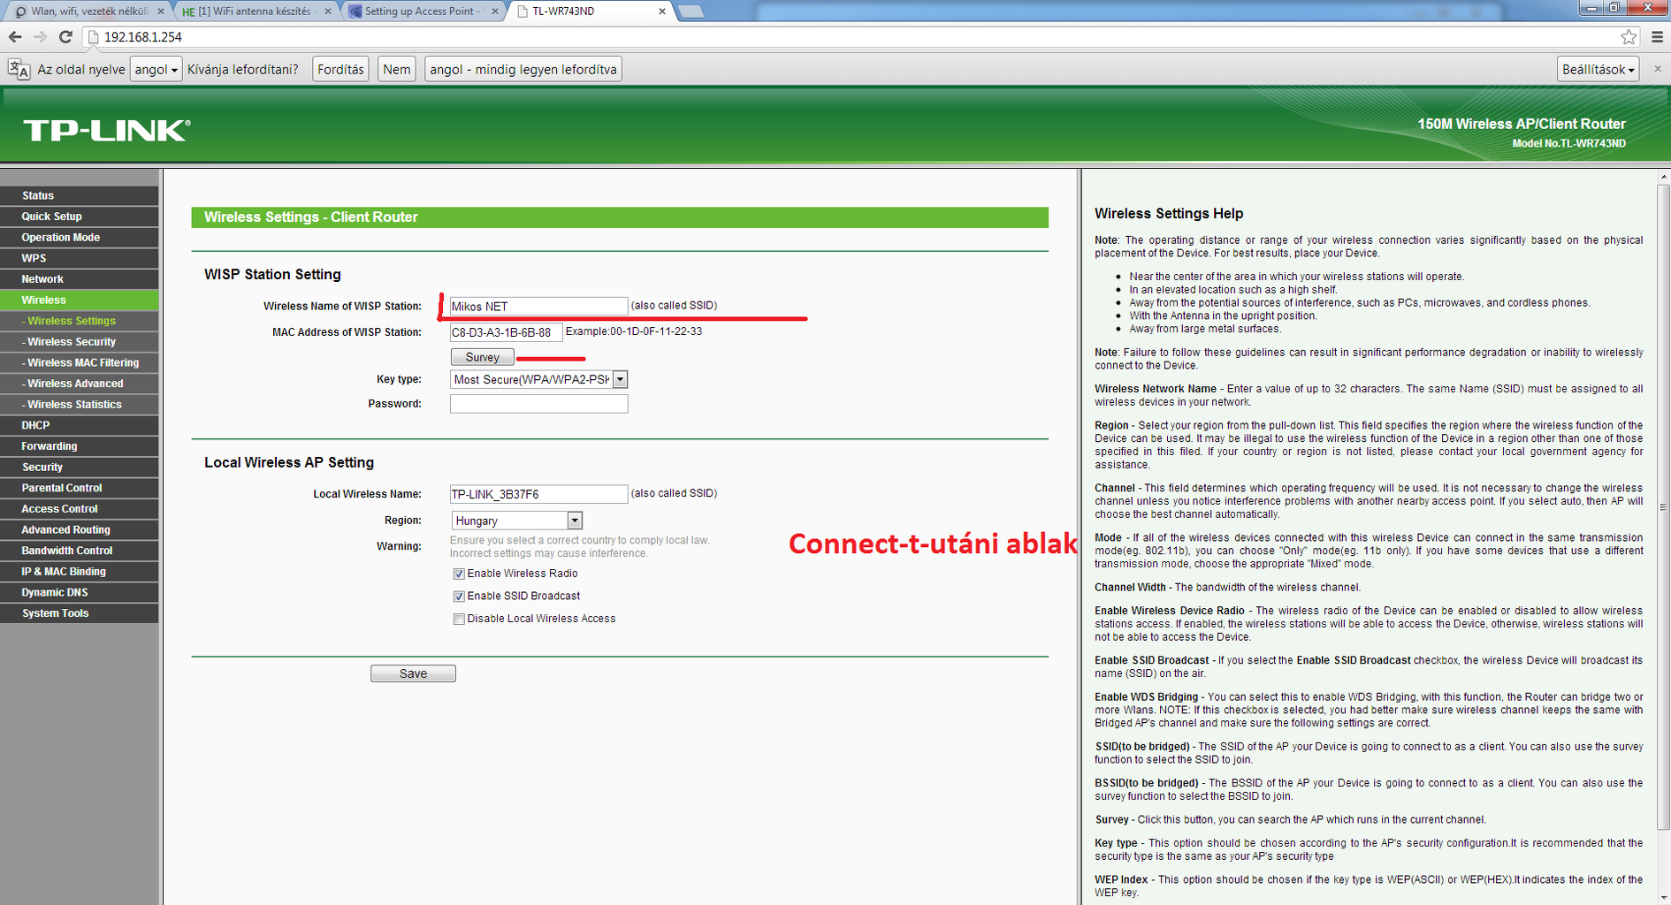The width and height of the screenshot is (1671, 905).
Task: Toggle Enable Wireless Radio checkbox
Action: tap(459, 574)
